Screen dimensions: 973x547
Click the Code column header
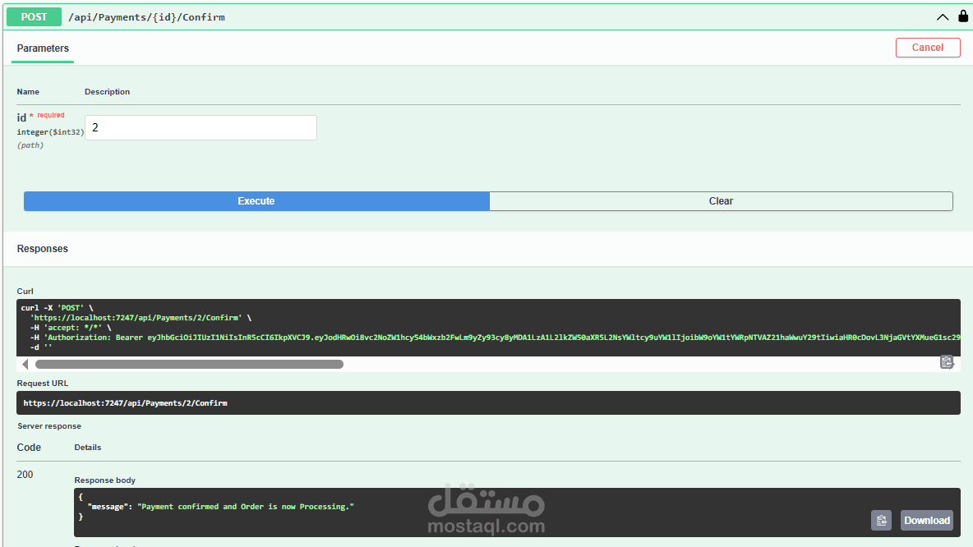(29, 447)
